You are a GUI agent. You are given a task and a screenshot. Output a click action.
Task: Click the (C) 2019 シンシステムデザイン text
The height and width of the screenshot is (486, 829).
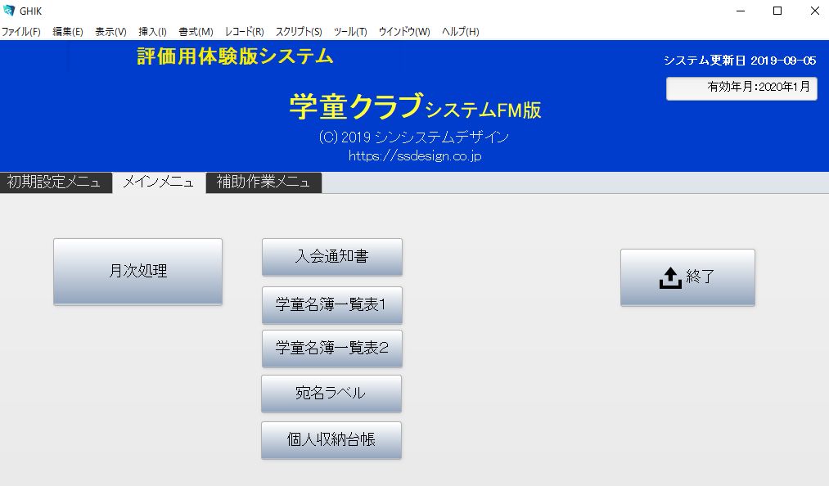click(x=414, y=137)
